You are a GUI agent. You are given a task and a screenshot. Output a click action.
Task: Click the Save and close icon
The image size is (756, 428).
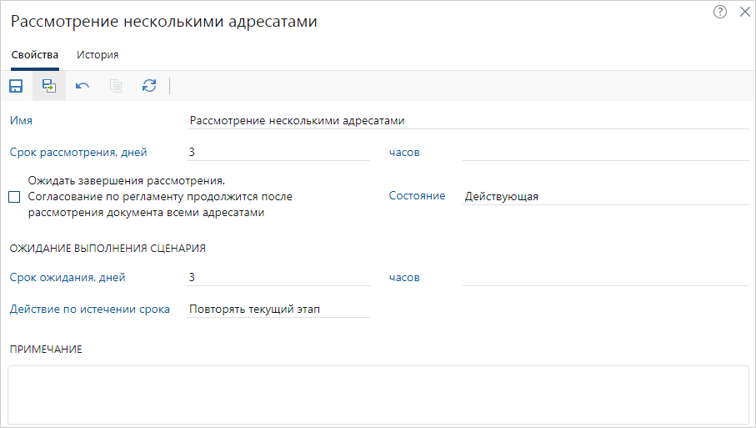click(49, 86)
